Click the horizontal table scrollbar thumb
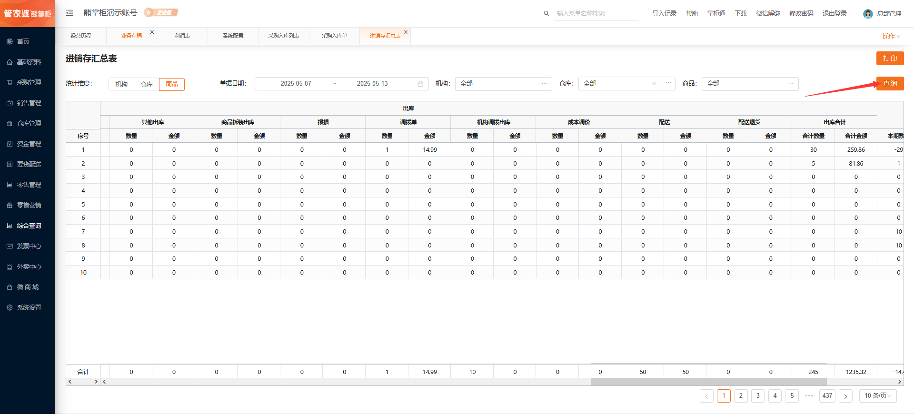Screen dimensions: 914x414 pos(709,382)
